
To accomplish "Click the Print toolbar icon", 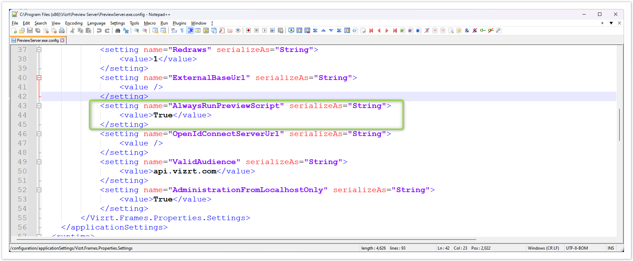I will pyautogui.click(x=62, y=31).
